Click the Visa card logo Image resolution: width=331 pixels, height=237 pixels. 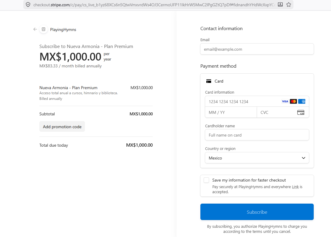click(285, 102)
